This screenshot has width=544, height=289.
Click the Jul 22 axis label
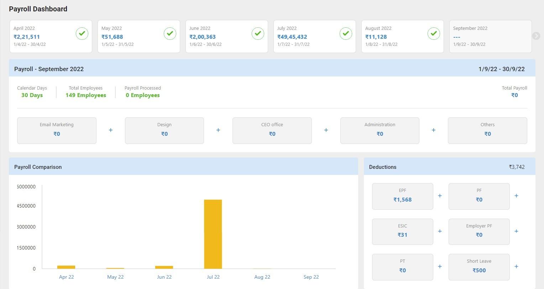[x=213, y=277]
